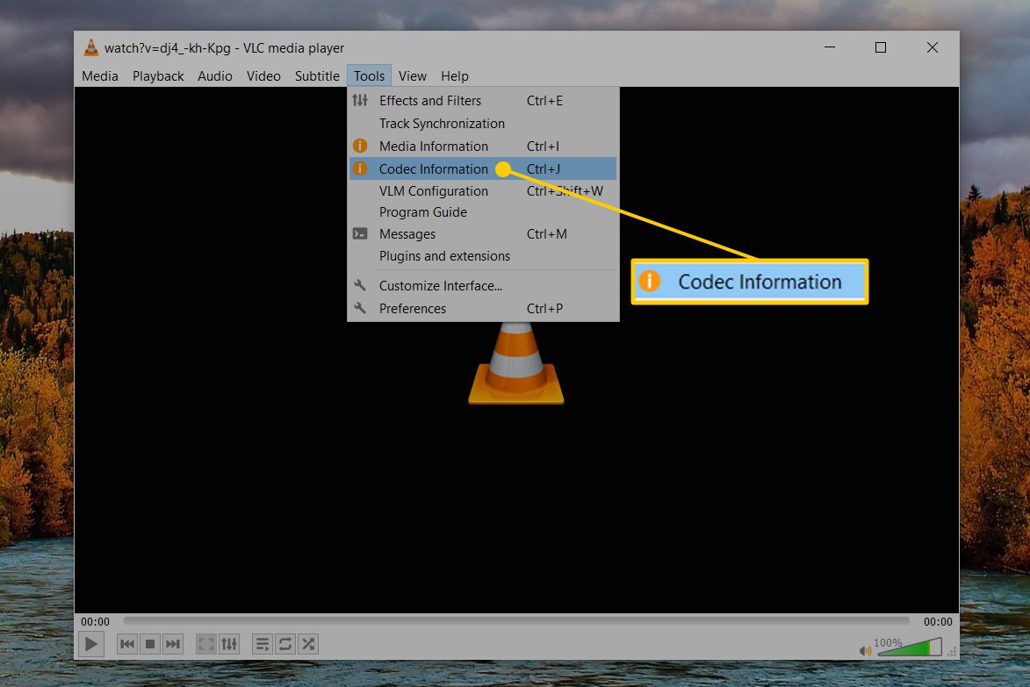Stop playback with the stop button
The image size is (1030, 687).
click(x=150, y=644)
